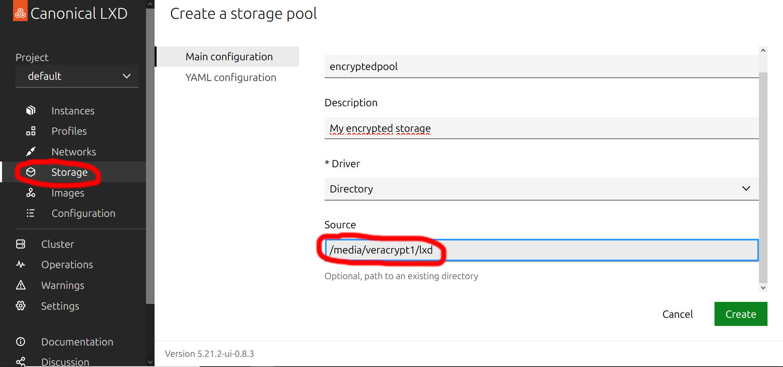Click the Images icon in sidebar

click(31, 193)
